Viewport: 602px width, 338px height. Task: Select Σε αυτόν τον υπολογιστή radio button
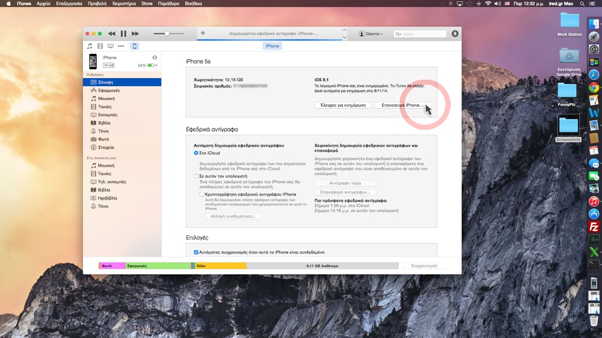[x=196, y=176]
